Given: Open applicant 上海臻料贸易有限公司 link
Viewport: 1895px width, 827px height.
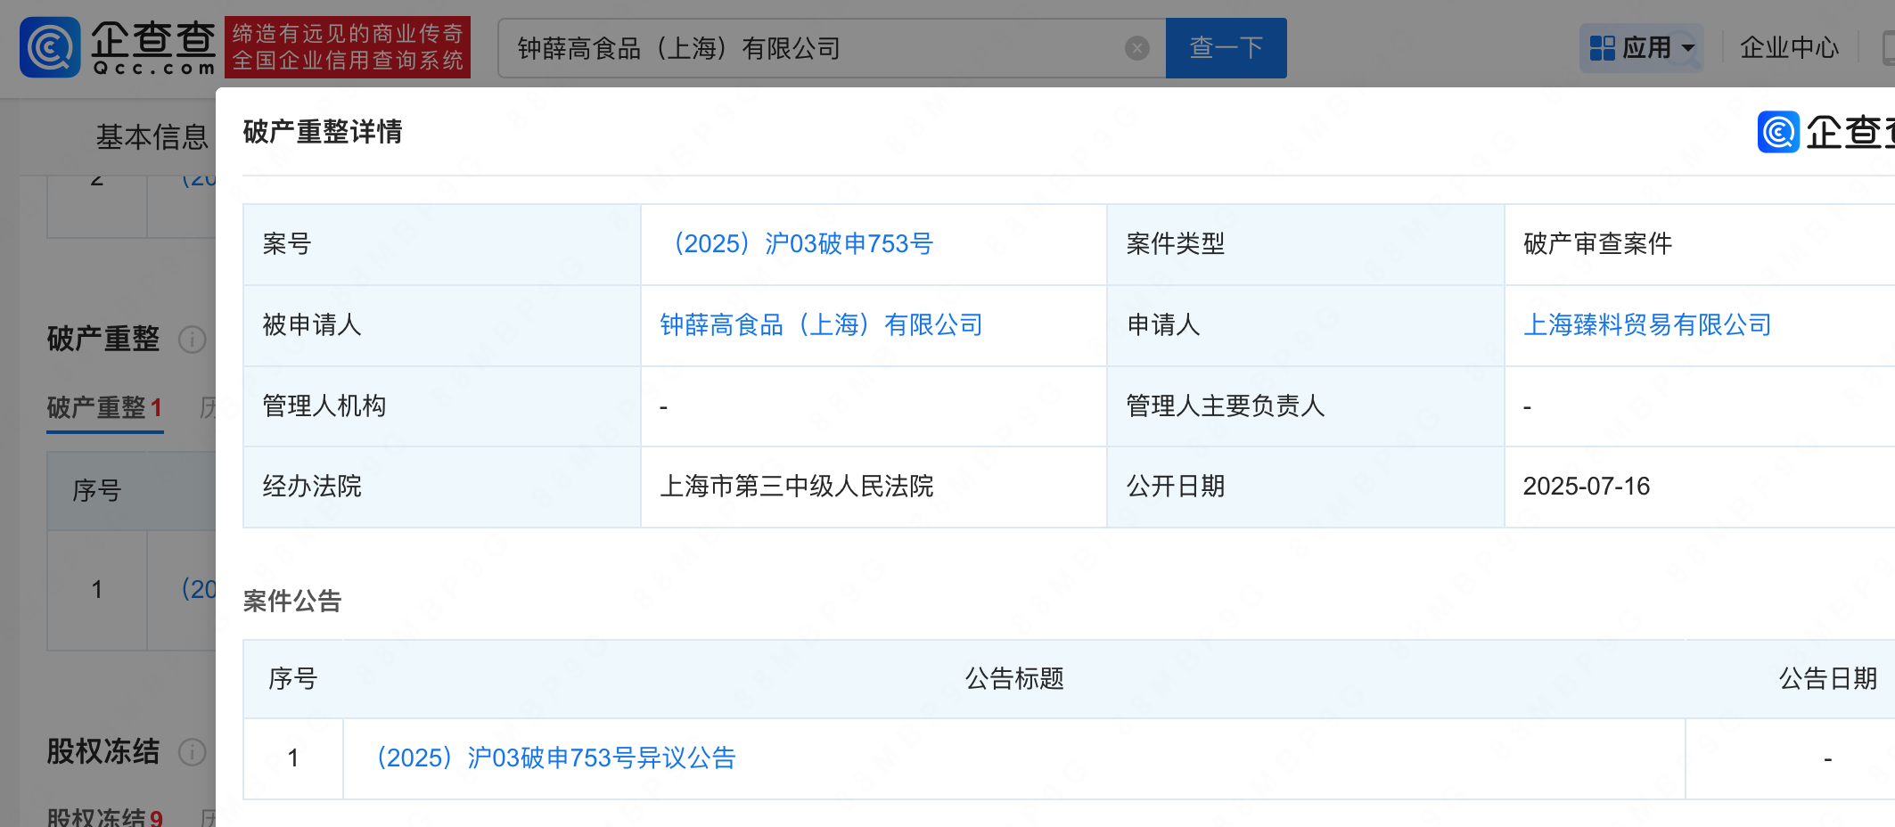Looking at the screenshot, I should pyautogui.click(x=1647, y=325).
